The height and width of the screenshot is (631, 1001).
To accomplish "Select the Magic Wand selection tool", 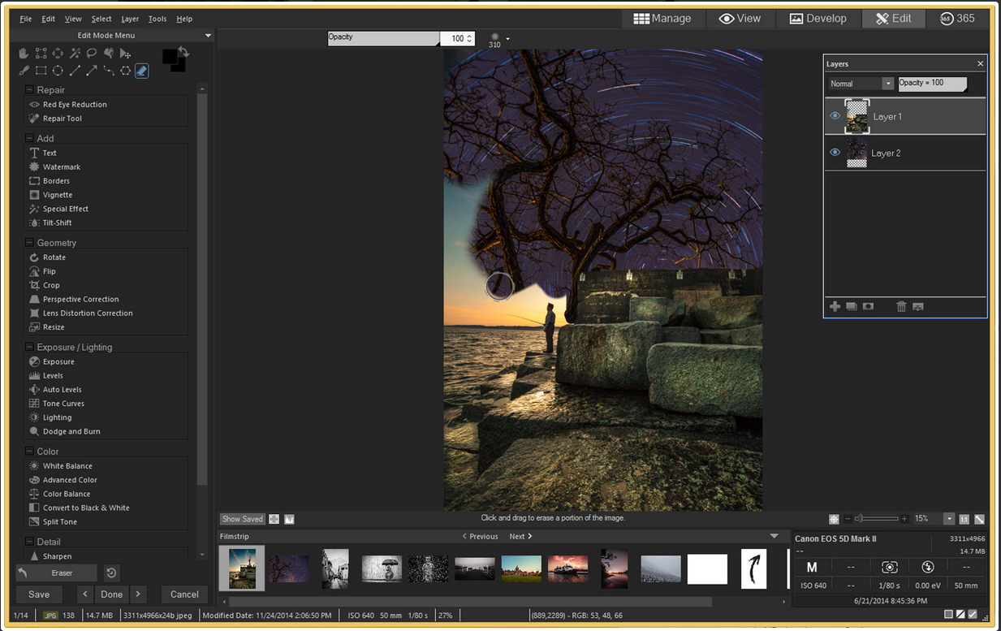I will 75,54.
